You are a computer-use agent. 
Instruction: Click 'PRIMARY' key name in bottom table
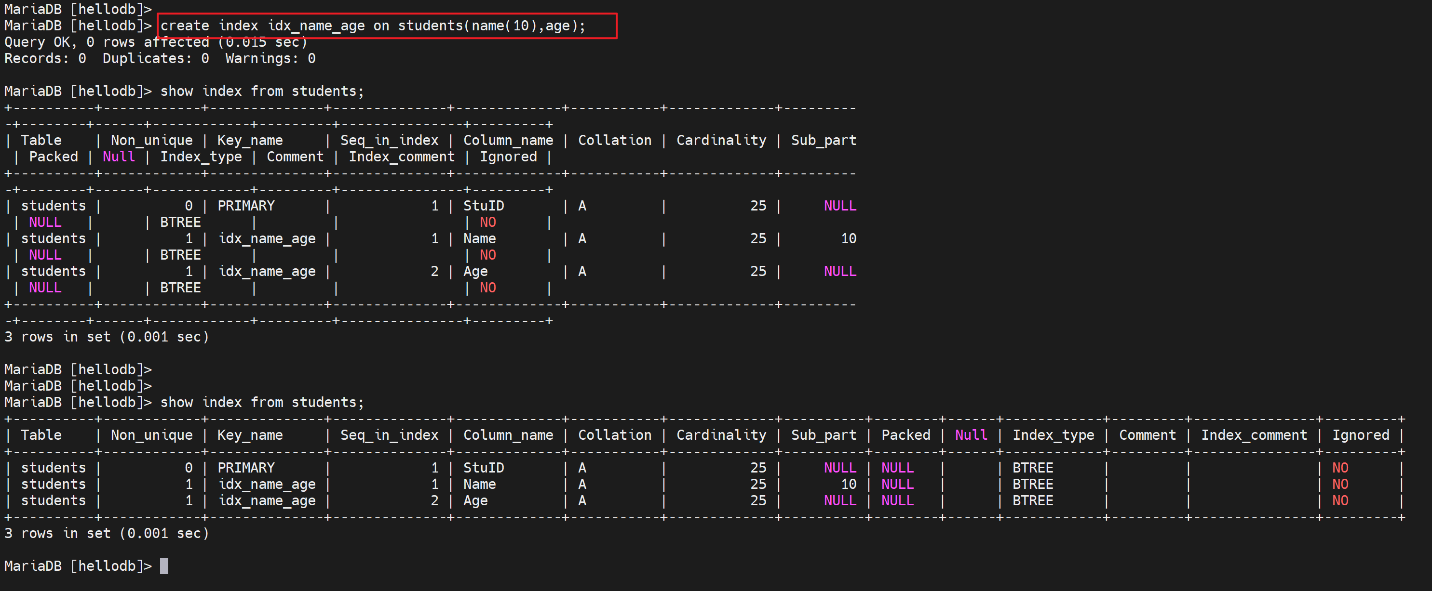[x=246, y=468]
